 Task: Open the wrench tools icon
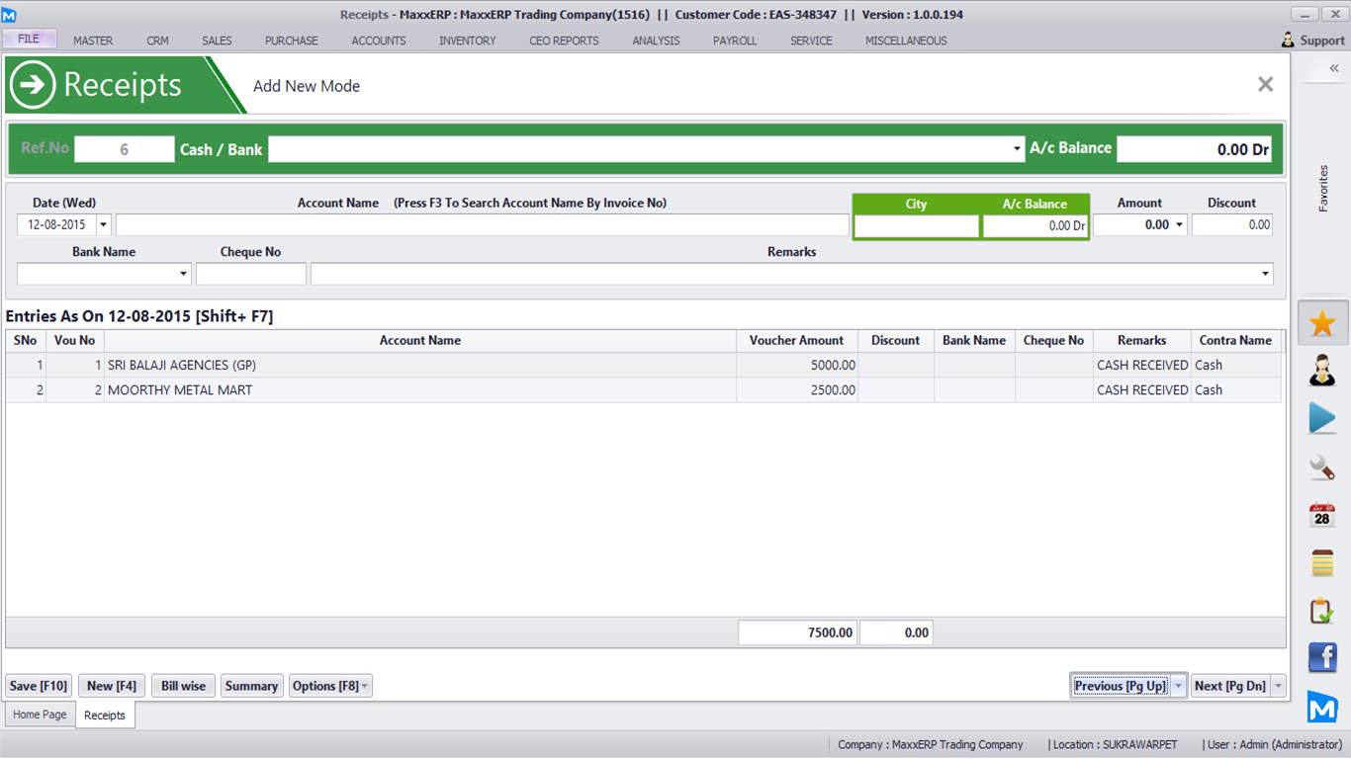[1322, 466]
